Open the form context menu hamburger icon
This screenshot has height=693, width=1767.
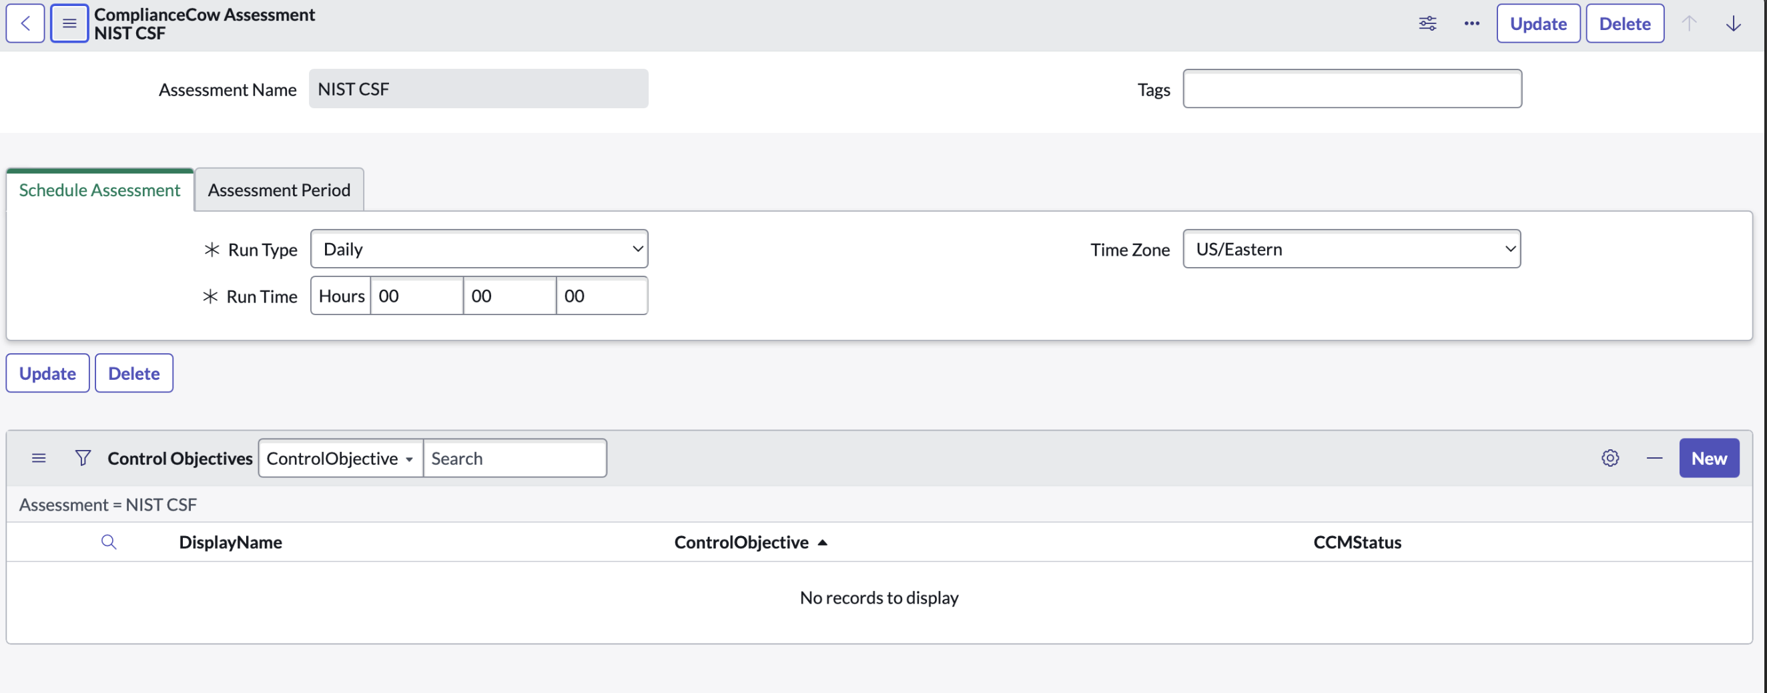(x=69, y=23)
